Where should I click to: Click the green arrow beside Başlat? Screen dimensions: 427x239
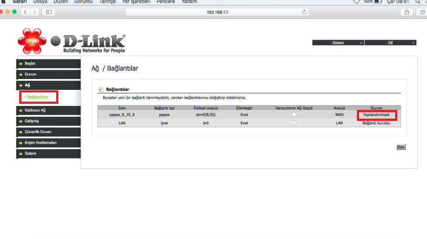pyautogui.click(x=21, y=64)
